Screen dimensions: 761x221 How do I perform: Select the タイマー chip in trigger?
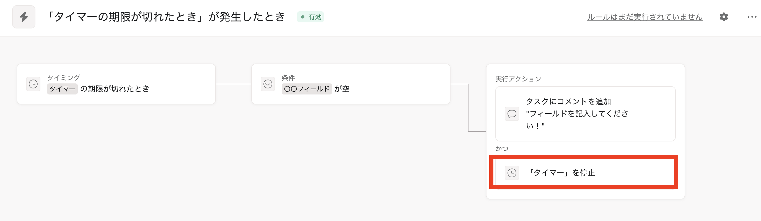pyautogui.click(x=62, y=89)
